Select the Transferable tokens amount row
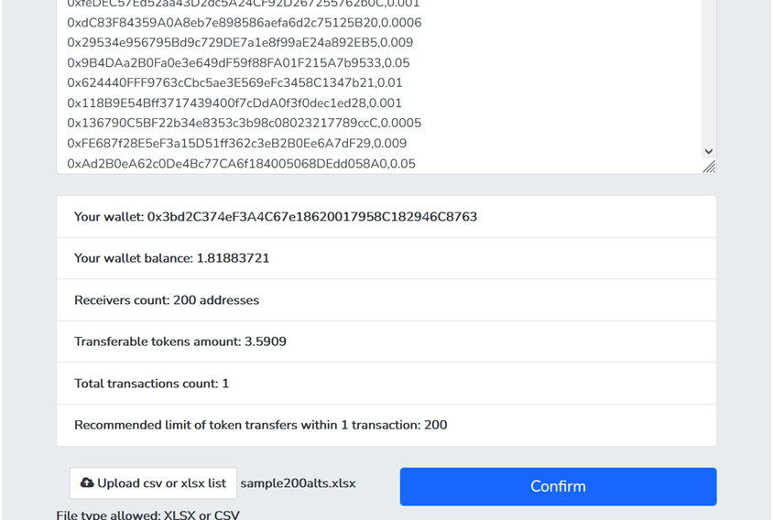773x520 pixels. 386,341
